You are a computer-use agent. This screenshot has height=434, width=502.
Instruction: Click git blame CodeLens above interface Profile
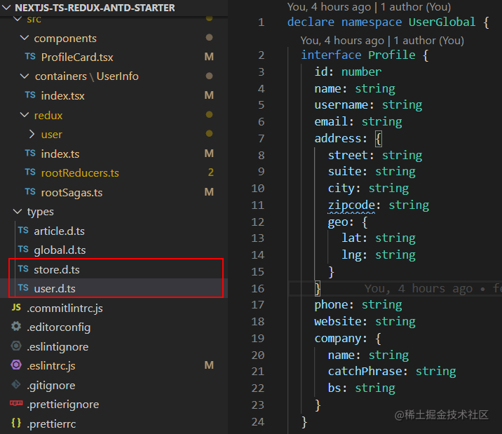(x=382, y=41)
